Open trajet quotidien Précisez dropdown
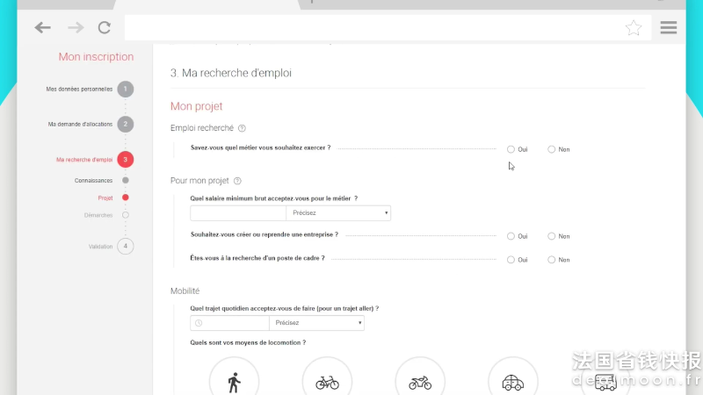Viewport: 703px width, 395px height. 316,323
